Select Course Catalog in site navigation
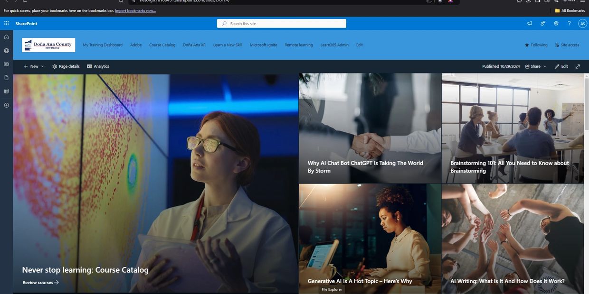 pyautogui.click(x=162, y=45)
